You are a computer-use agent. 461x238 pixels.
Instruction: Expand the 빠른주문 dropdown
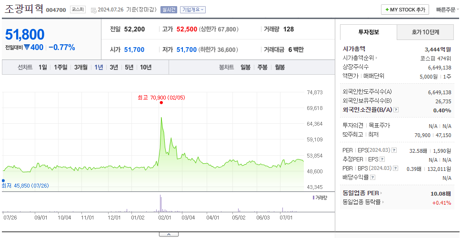tap(448, 10)
